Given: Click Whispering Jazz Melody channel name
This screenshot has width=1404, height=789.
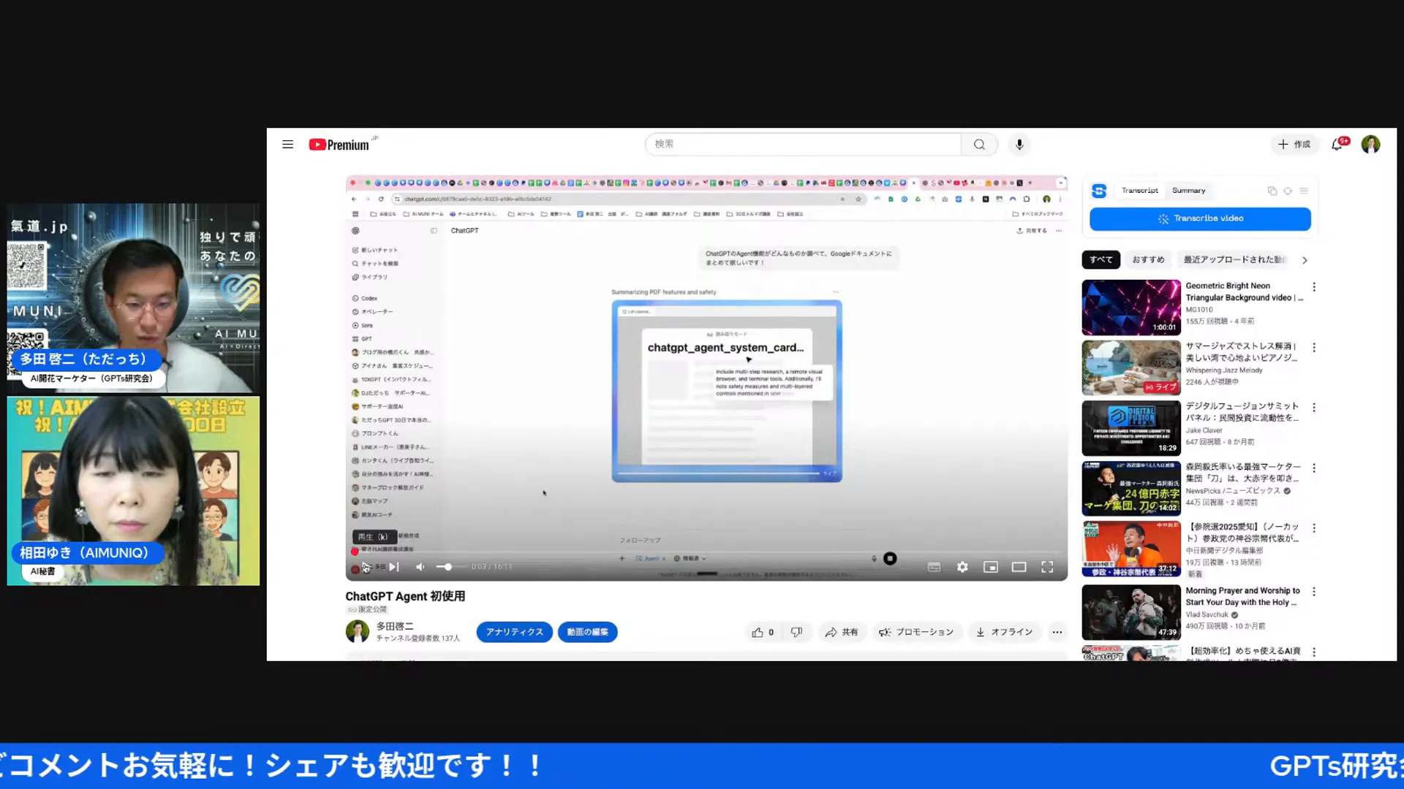Looking at the screenshot, I should coord(1224,370).
